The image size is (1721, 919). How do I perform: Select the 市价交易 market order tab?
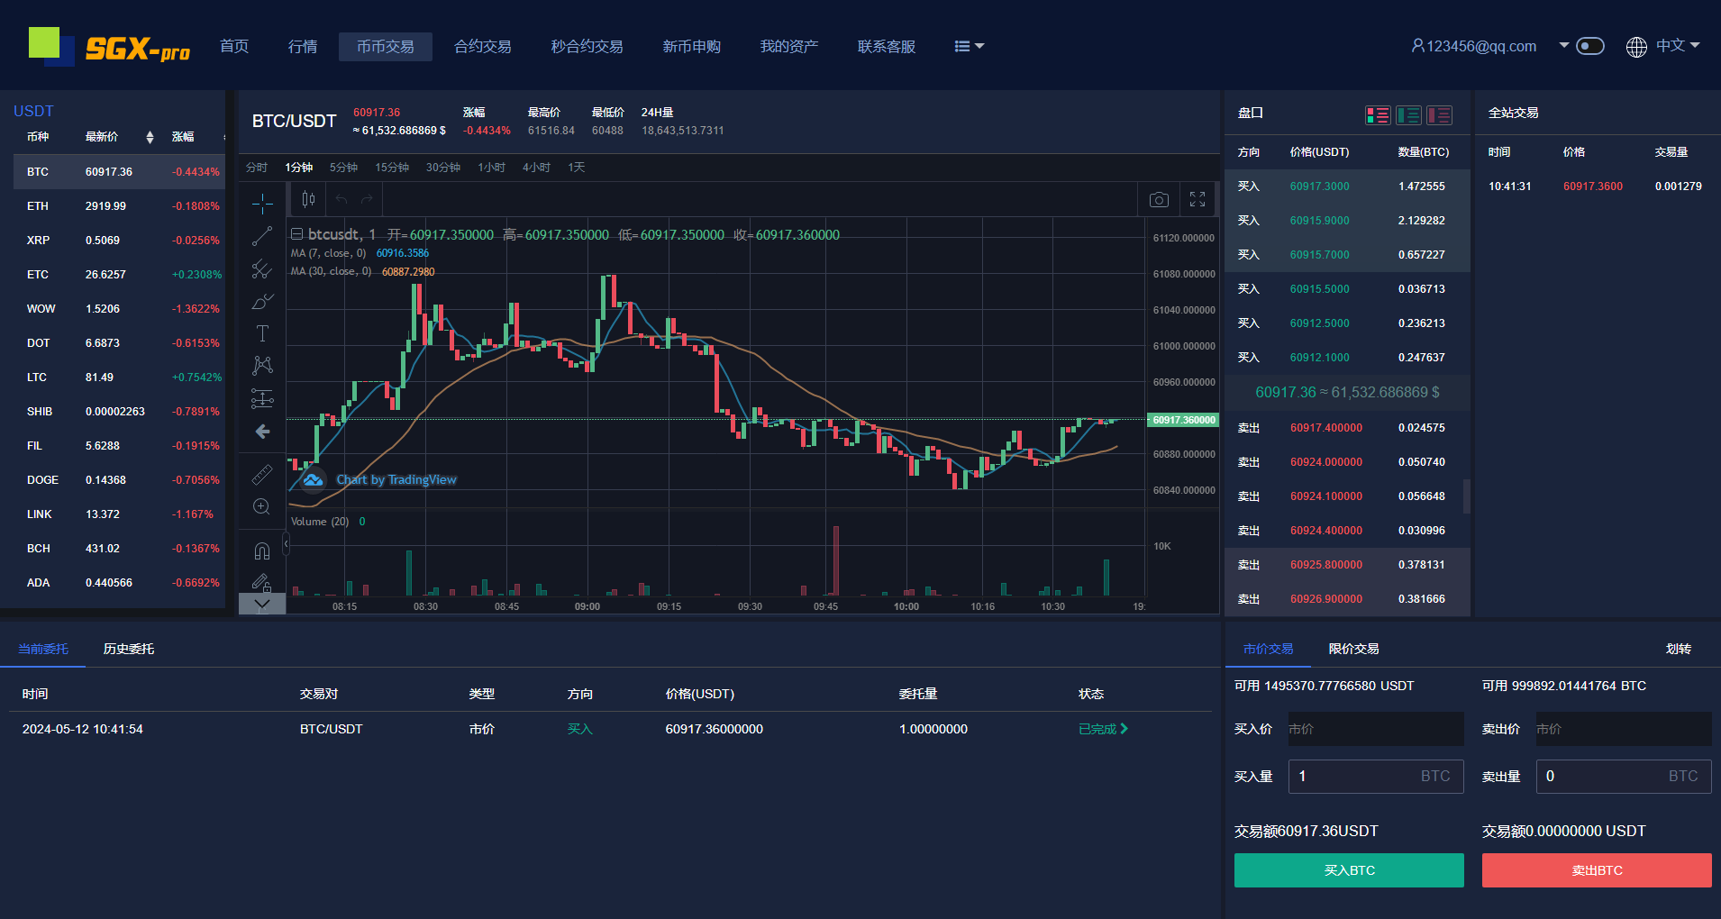(x=1268, y=649)
